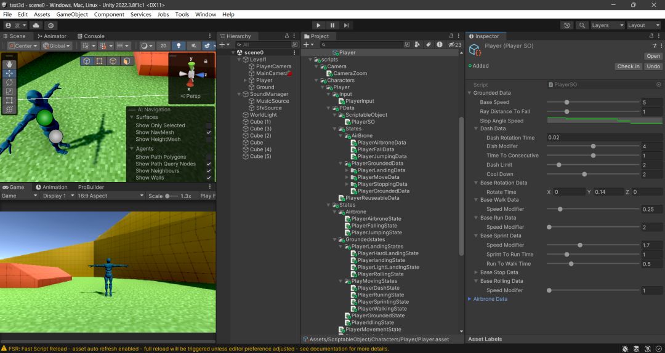Uncheck Show NavMesh in AI Navigation
Viewport: 665px width, 353px height.
209,132
